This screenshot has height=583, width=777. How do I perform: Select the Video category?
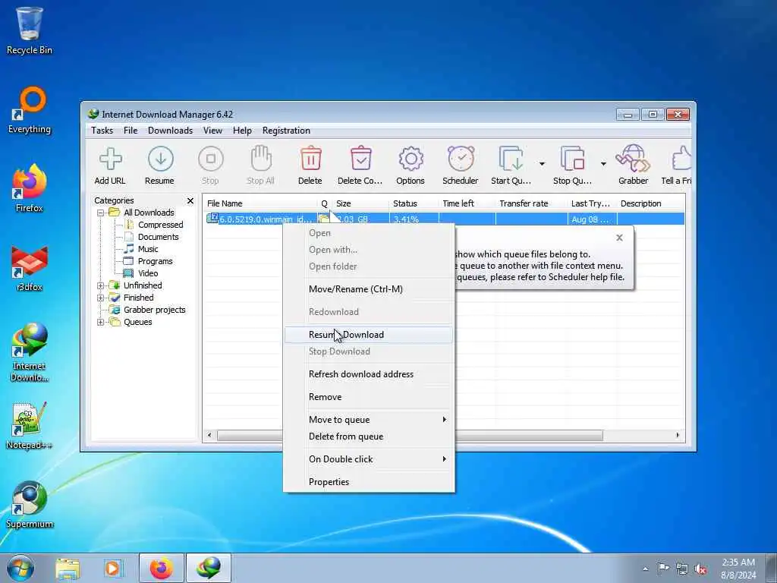coord(147,273)
